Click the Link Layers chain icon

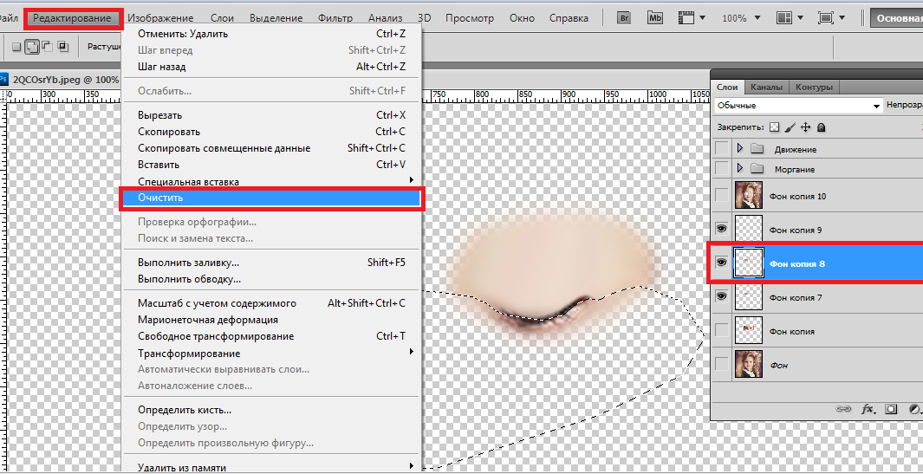843,409
